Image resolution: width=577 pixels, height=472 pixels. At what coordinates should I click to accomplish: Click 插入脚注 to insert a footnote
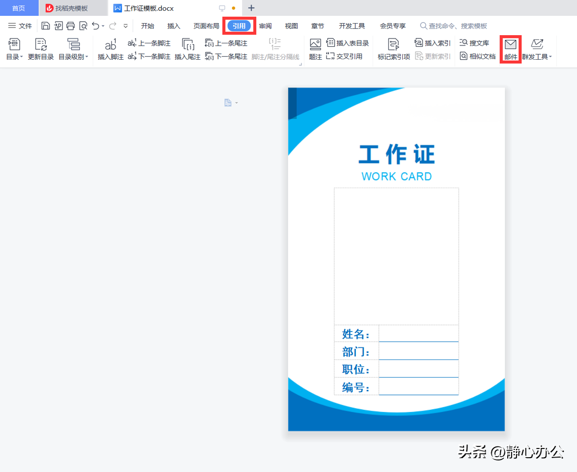[111, 50]
